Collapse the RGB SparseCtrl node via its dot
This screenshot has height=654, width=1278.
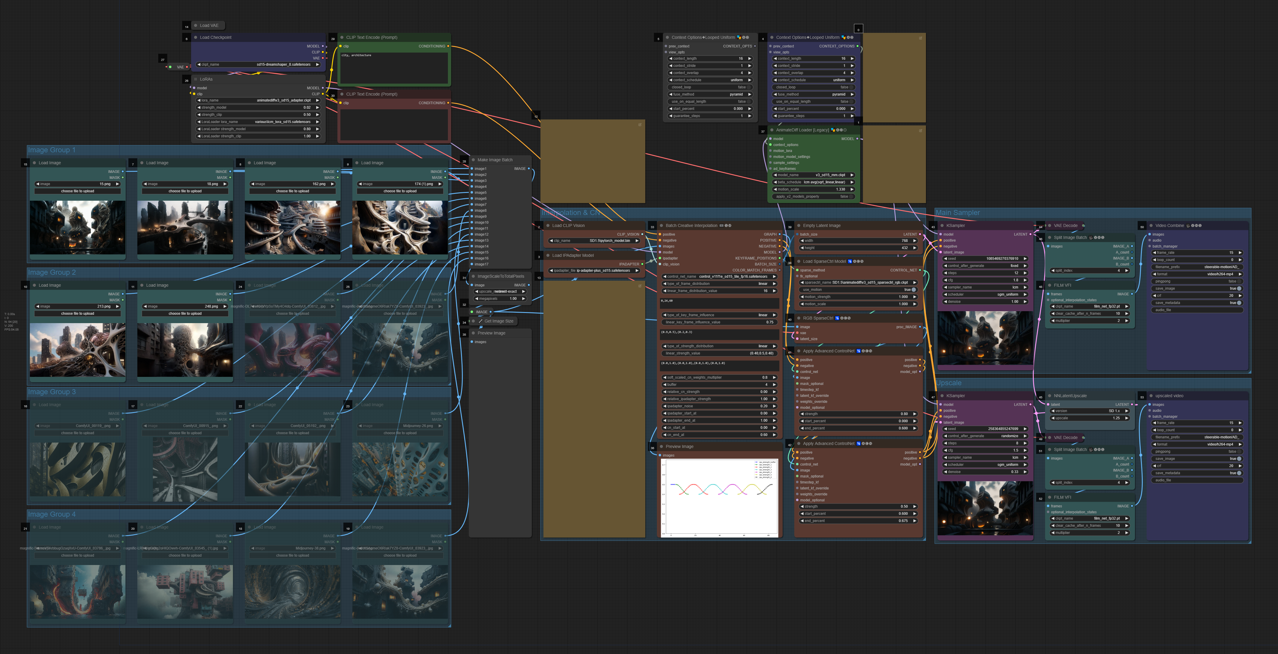(x=799, y=318)
